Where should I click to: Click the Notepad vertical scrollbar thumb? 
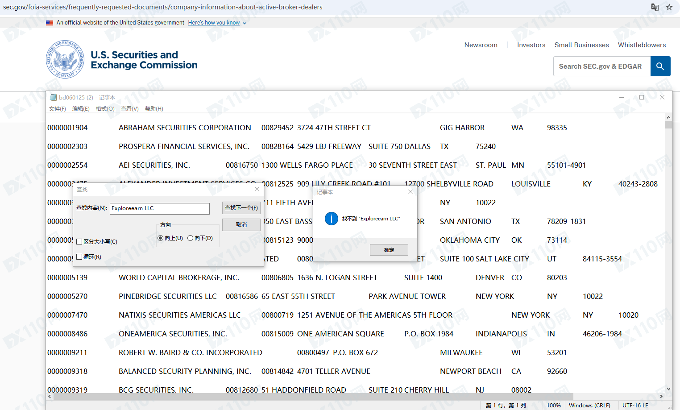click(668, 124)
